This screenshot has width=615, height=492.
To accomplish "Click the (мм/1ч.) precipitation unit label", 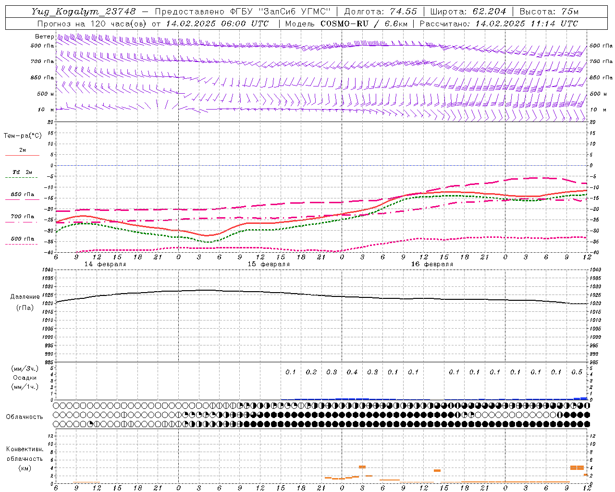I will tap(25, 387).
